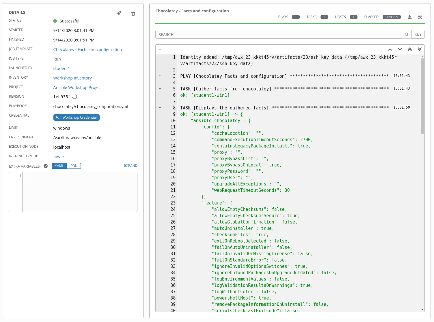This screenshot has width=434, height=322.
Task: Delete job using the trash icon
Action: [x=133, y=14]
